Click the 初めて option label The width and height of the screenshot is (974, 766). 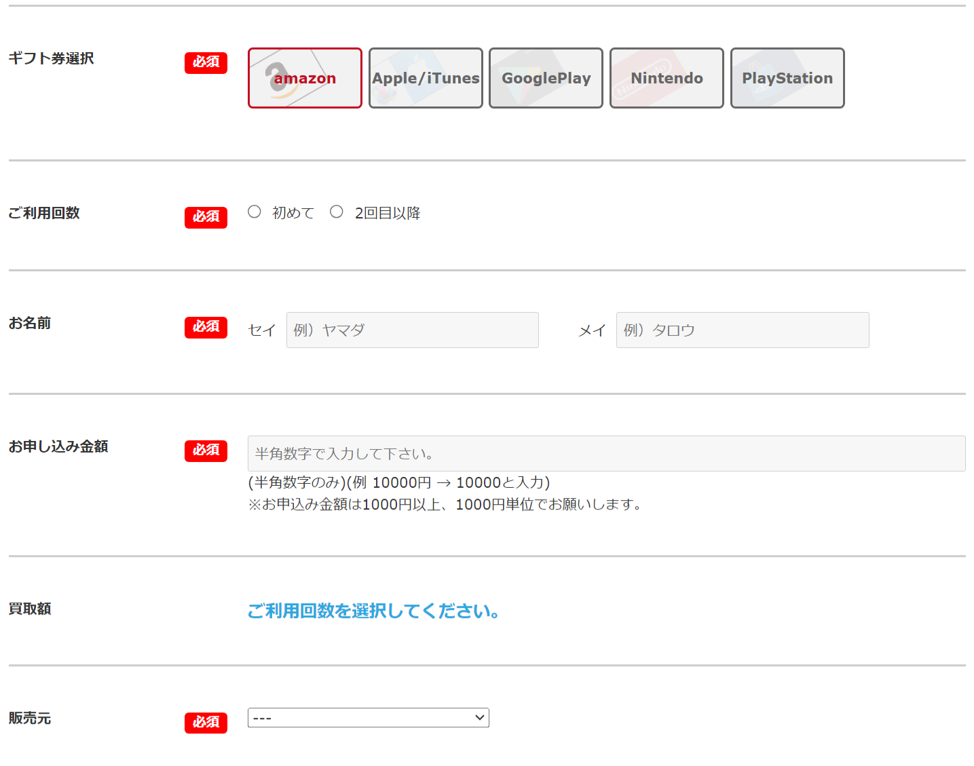tap(293, 213)
